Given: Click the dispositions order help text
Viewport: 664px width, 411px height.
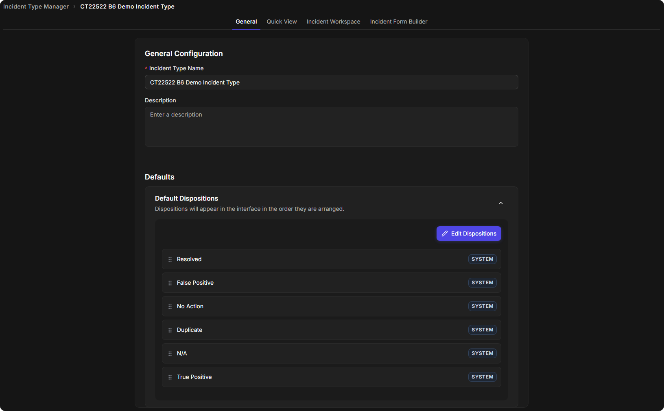Looking at the screenshot, I should tap(249, 209).
